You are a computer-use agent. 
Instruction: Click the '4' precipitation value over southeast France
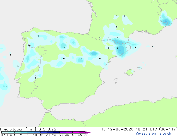click(168, 24)
